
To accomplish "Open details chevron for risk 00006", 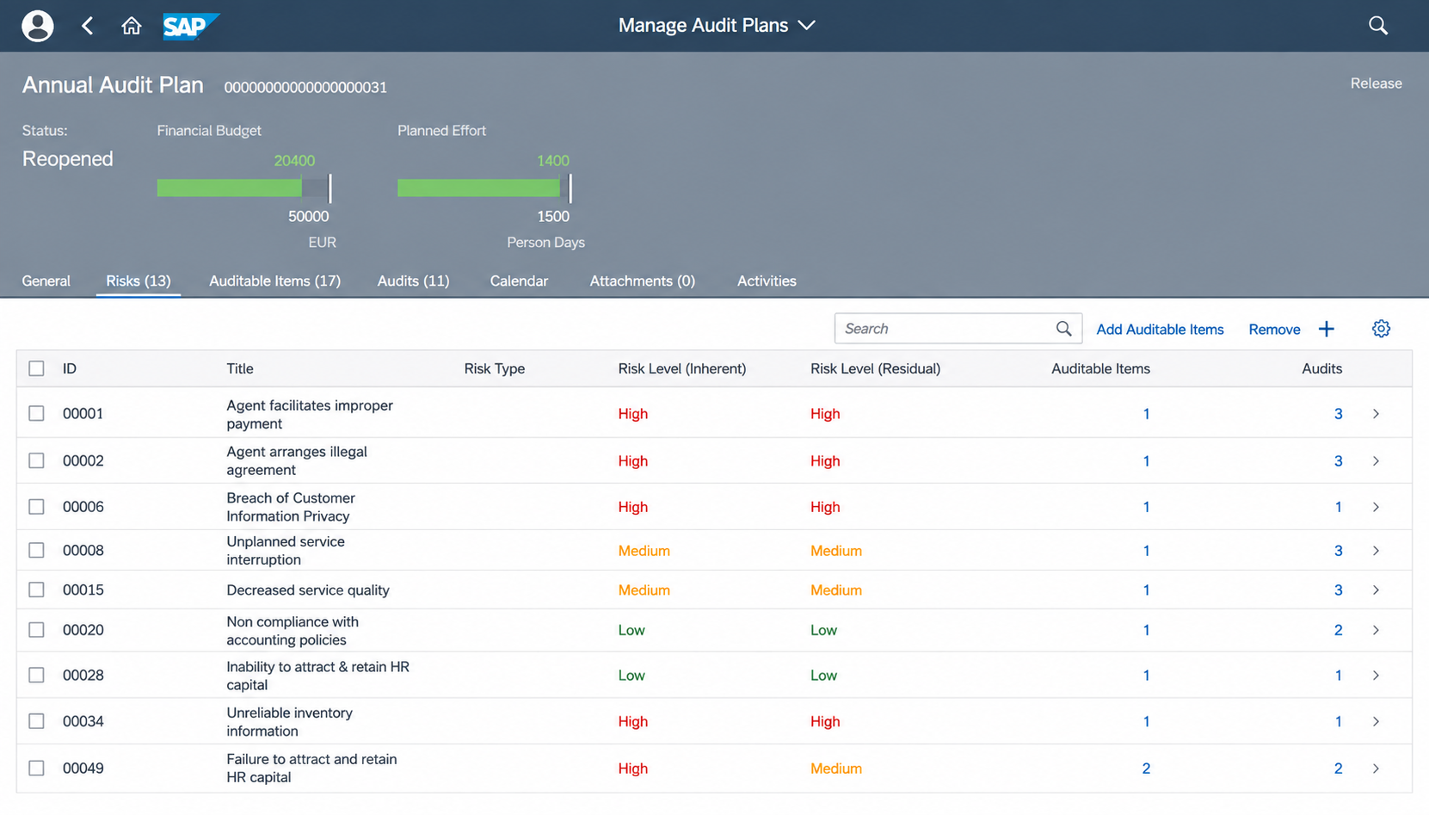I will [x=1376, y=507].
